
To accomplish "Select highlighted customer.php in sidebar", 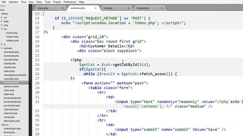I will click(11, 83).
